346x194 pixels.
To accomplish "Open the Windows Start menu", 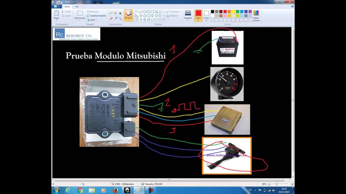I will click(56, 190).
